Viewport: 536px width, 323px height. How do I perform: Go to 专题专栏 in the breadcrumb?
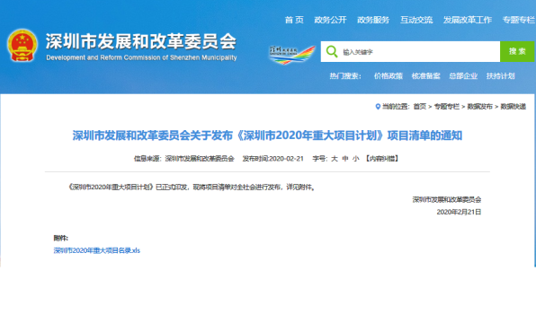point(446,107)
